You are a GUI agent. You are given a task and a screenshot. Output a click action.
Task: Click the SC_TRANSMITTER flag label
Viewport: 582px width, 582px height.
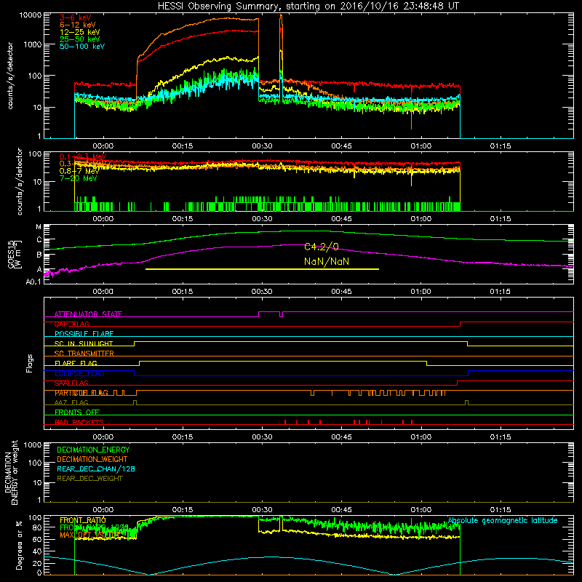click(84, 354)
